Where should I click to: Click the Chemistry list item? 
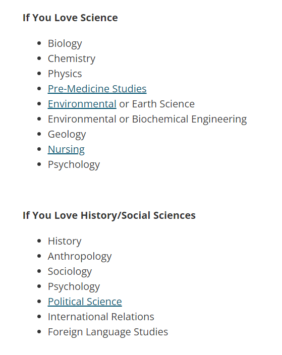click(x=72, y=58)
